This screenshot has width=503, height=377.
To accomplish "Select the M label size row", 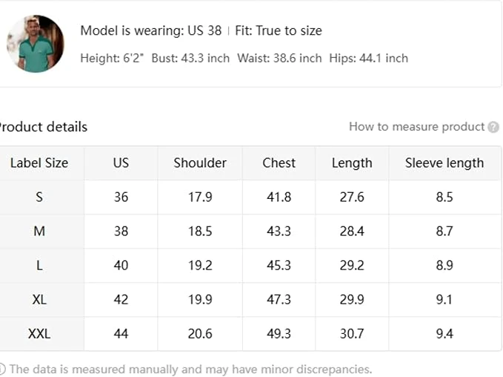I will (39, 232).
